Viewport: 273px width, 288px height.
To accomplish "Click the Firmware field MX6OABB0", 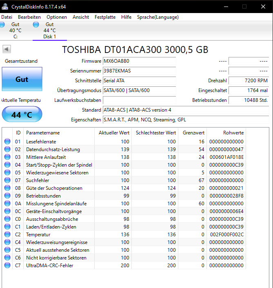I will [139, 61].
